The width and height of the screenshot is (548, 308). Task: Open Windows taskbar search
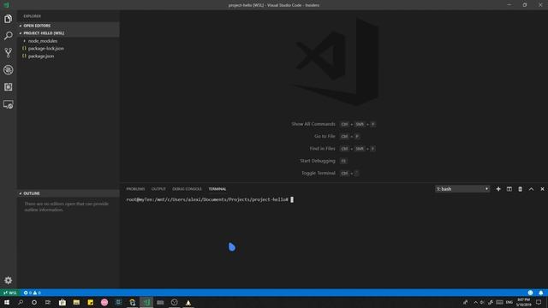21,302
